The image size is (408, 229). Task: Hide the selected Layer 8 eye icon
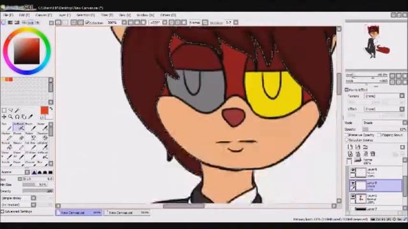point(353,183)
